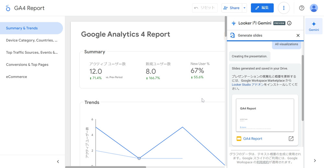Image resolution: width=324 pixels, height=168 pixels.
Task: Click the blue 編集 edit button
Action: coord(262,8)
